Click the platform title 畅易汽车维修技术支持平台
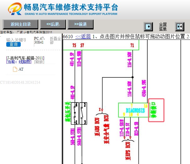The height and width of the screenshot is (164, 190). click(x=71, y=7)
